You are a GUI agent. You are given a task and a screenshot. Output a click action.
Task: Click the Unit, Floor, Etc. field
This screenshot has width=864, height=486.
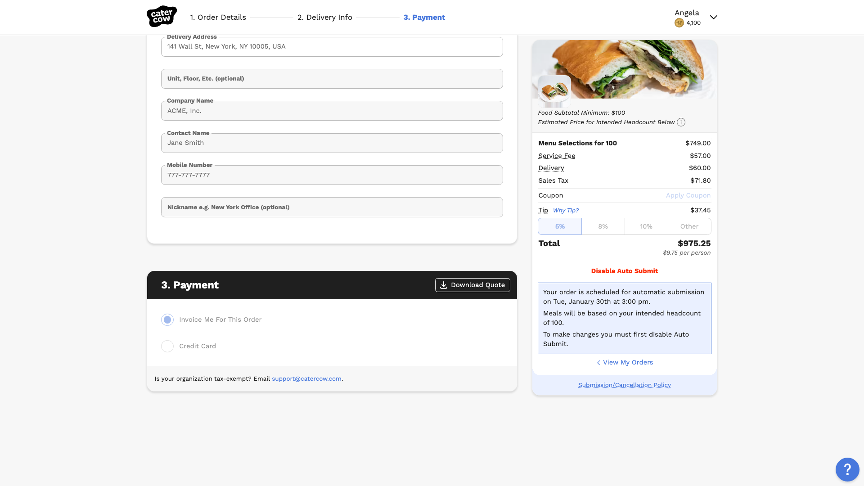[332, 79]
